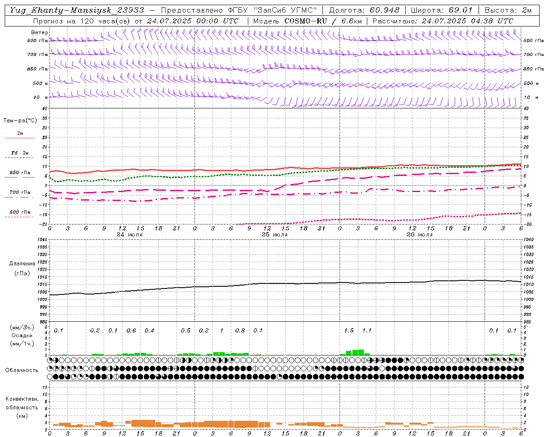546x437 pixels.
Task: Click the Рассчитано: 24.07.2025 04:38 UTC timestamp
Action: (x=443, y=21)
